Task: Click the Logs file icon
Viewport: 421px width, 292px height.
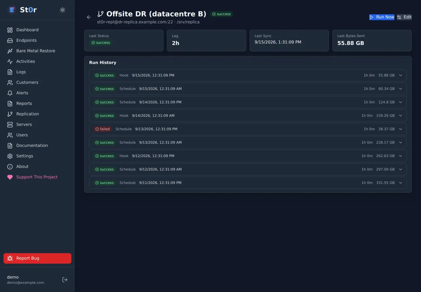Action: tap(10, 72)
